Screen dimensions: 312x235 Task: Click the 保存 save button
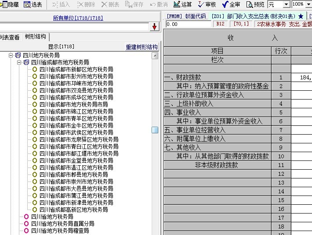134,4
